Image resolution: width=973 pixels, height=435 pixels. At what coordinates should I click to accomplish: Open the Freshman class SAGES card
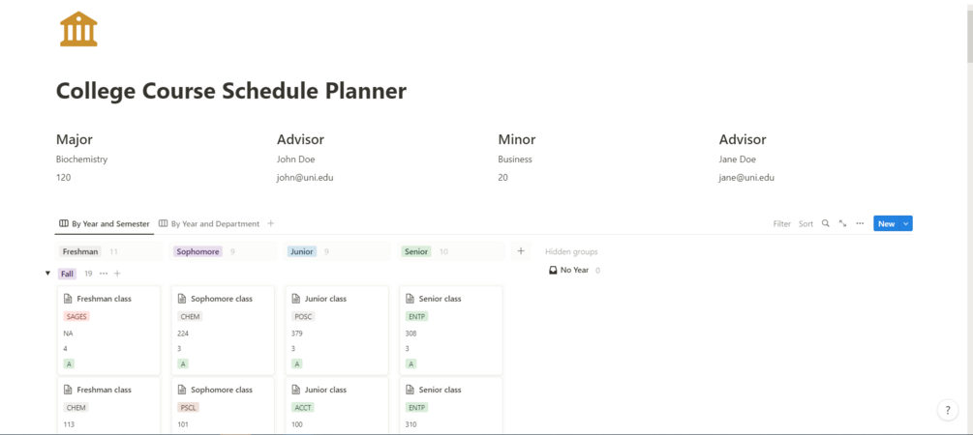tap(108, 330)
